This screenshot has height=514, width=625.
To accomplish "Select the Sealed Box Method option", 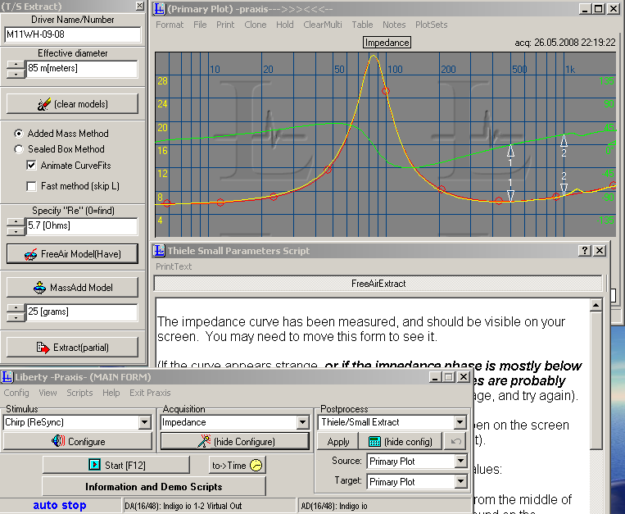I will [x=20, y=149].
